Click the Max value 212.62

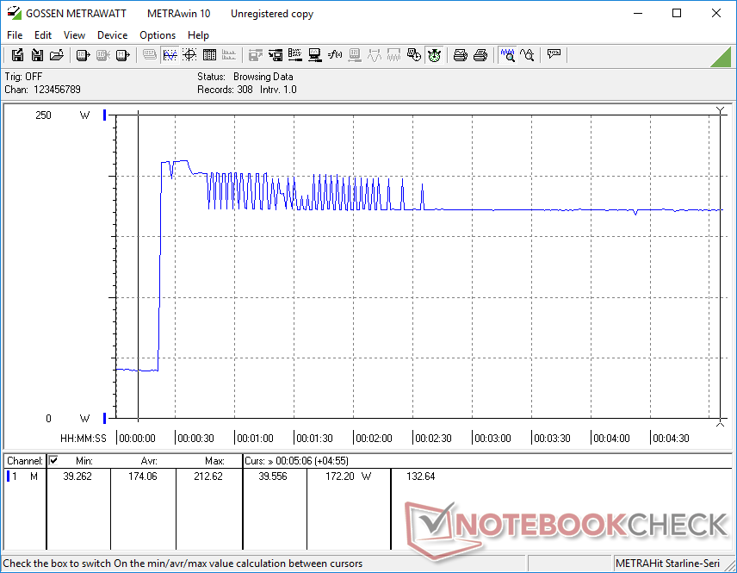click(x=208, y=476)
